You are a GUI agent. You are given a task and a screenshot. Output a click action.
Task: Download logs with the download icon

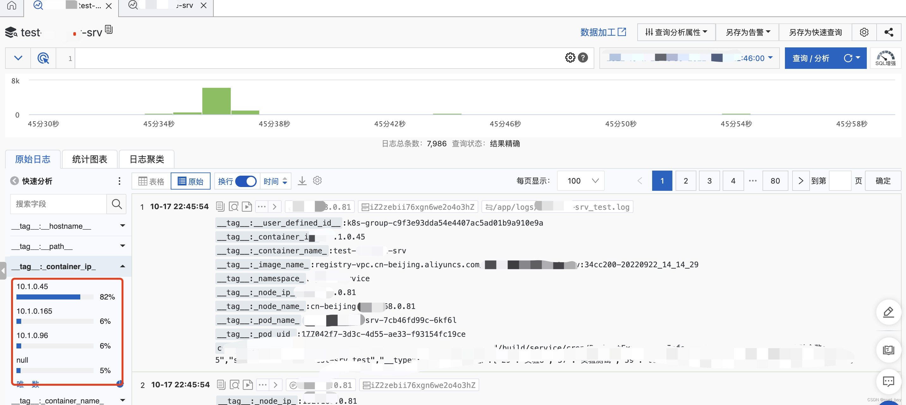pyautogui.click(x=302, y=181)
